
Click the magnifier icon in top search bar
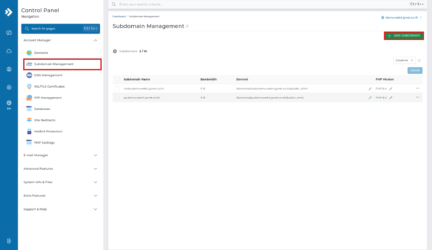[x=114, y=4]
